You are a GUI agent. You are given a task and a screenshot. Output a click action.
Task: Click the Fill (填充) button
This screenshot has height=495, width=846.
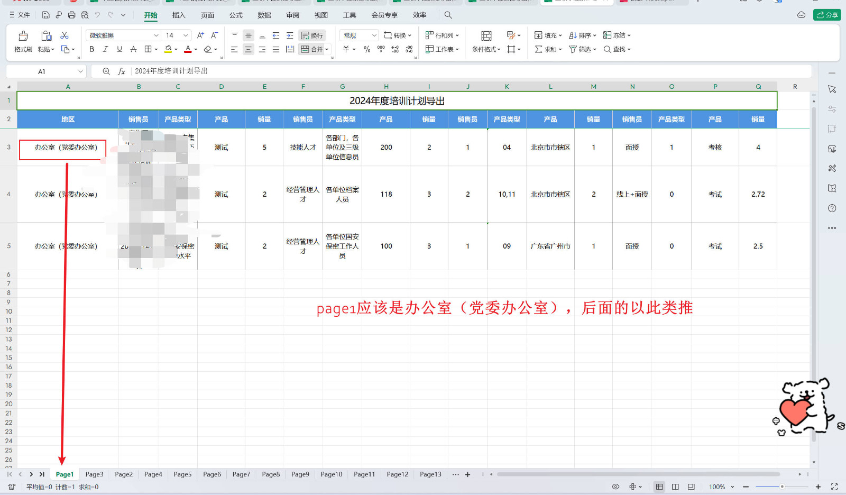tap(548, 35)
